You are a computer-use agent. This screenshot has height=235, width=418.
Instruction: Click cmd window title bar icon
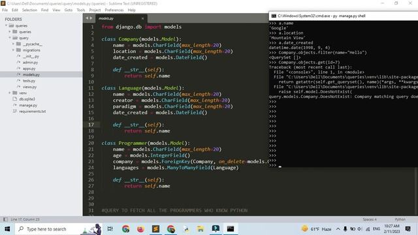pyautogui.click(x=274, y=16)
